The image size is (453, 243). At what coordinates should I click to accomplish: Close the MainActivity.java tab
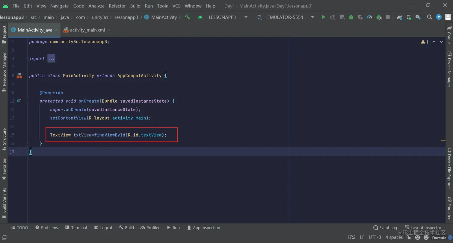57,30
